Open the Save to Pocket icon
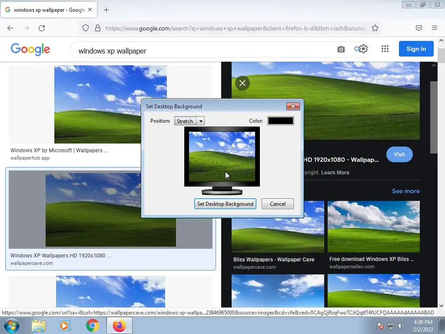445x334 pixels. point(419,28)
